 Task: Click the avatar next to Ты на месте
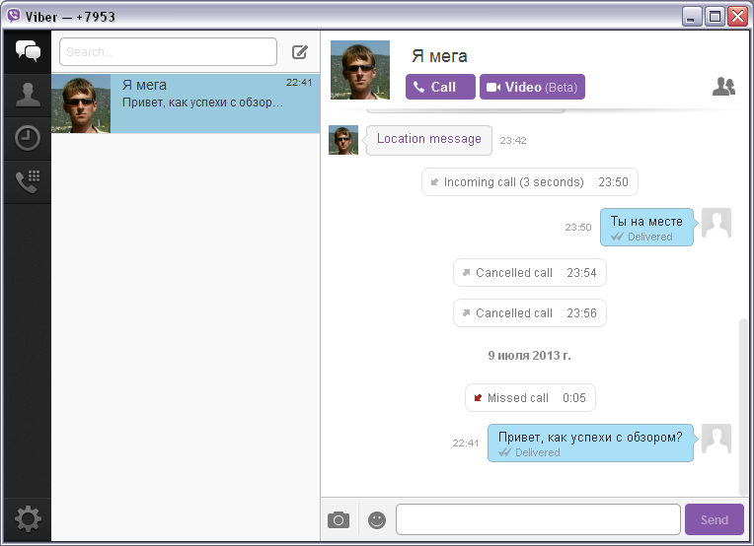pyautogui.click(x=716, y=223)
